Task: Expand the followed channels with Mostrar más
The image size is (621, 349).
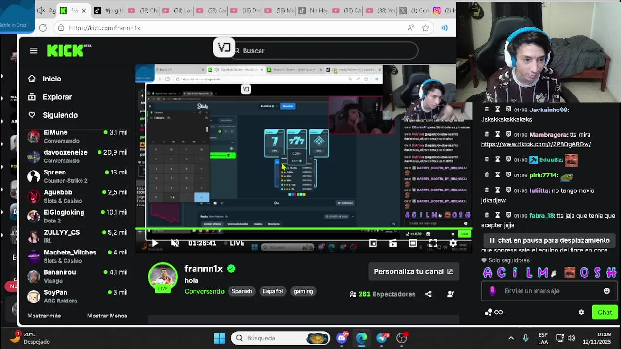Action: pos(44,316)
